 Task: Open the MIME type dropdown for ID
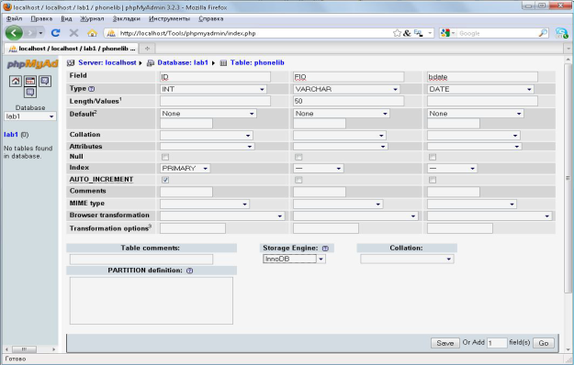click(x=205, y=205)
